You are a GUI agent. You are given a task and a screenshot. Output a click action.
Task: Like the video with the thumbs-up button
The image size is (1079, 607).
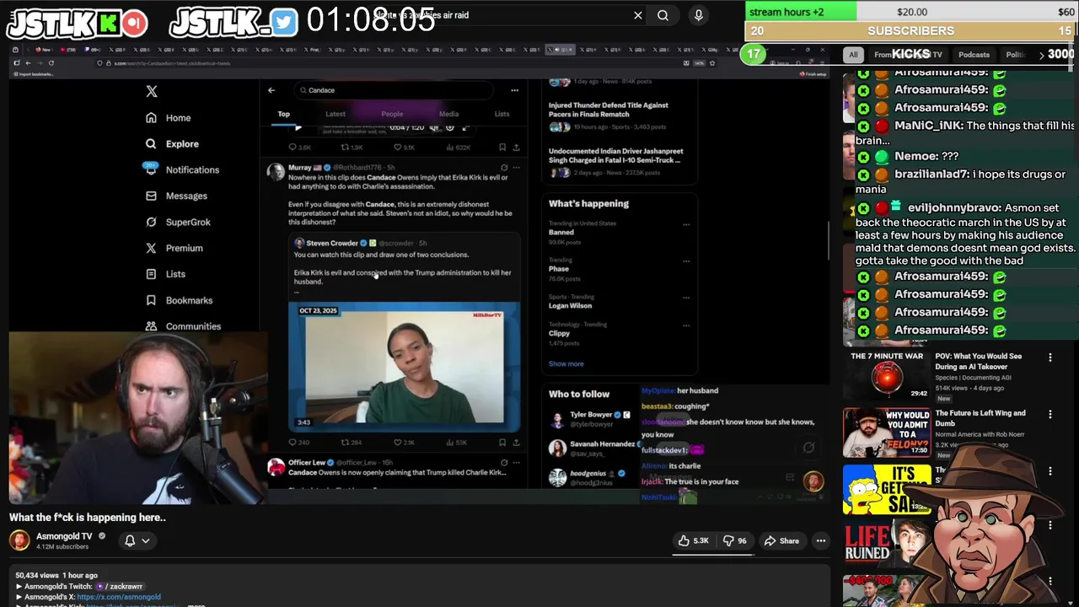695,540
